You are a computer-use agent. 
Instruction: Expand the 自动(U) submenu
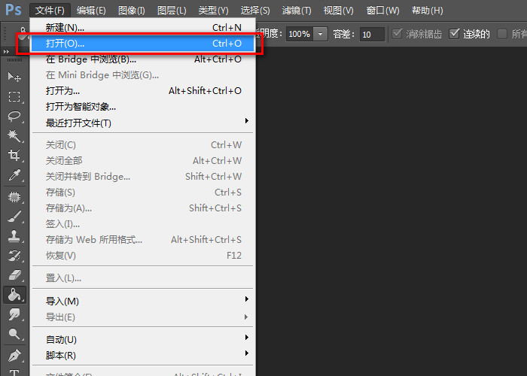(x=142, y=339)
